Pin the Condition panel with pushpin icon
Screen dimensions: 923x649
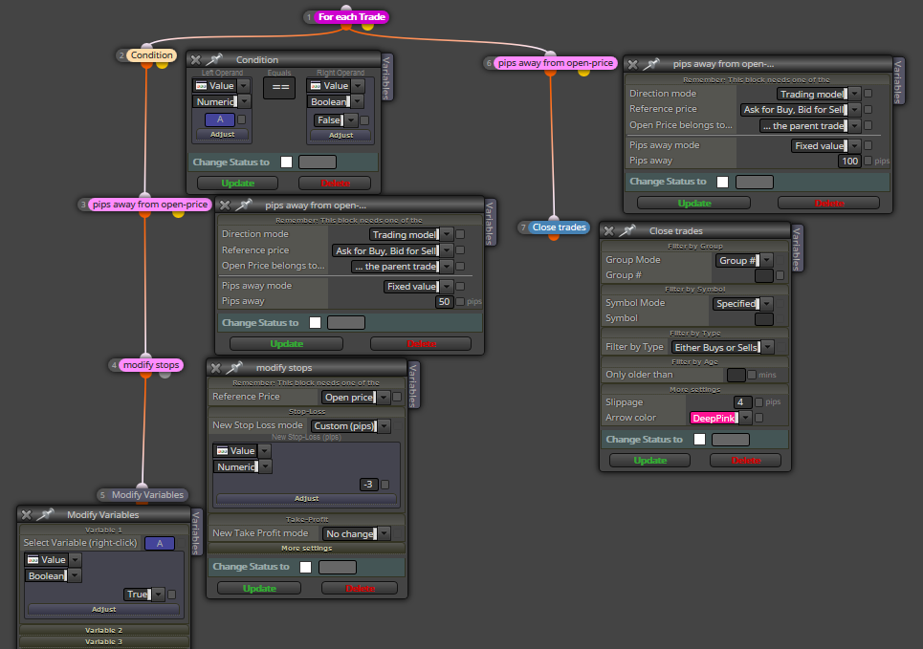[x=214, y=59]
